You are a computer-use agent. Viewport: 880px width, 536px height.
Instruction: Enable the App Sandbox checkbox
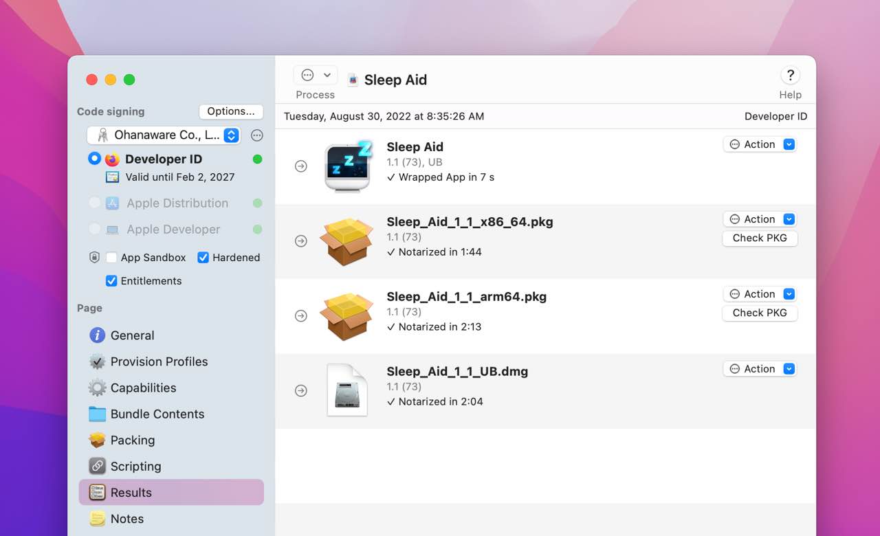coord(111,258)
